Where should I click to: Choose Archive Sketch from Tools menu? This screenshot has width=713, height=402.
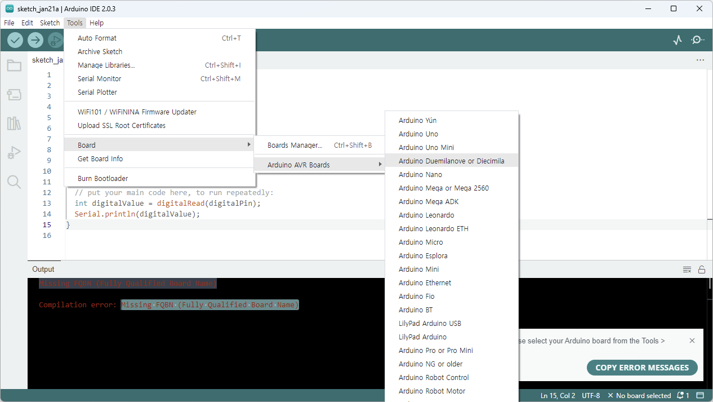tap(159, 52)
